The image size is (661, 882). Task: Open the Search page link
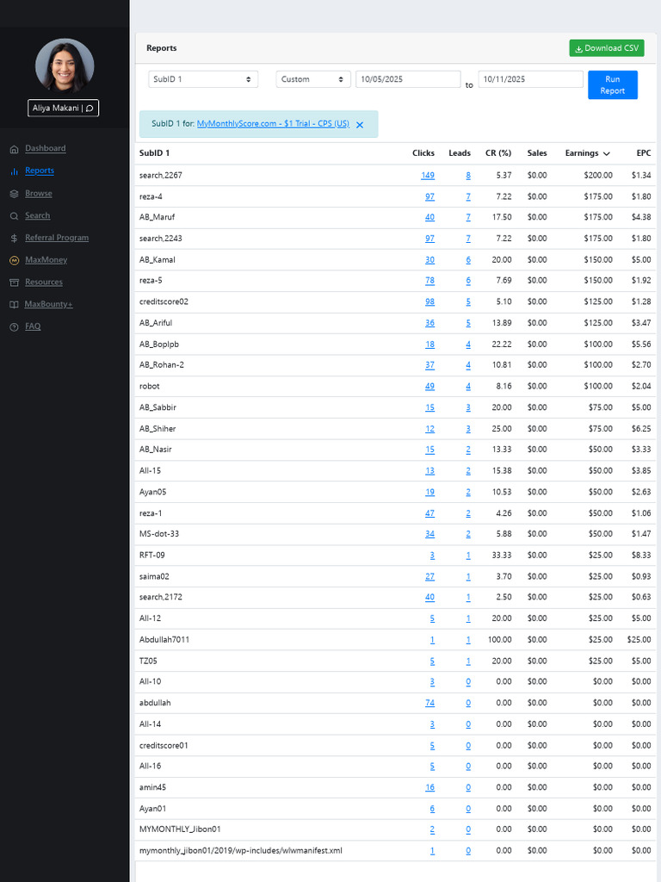point(38,215)
